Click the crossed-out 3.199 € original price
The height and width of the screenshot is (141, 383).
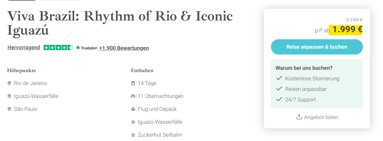[354, 20]
